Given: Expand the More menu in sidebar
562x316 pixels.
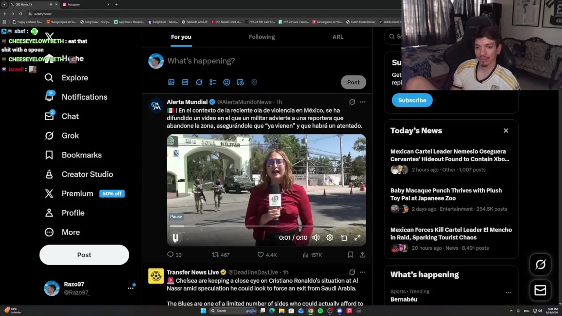Looking at the screenshot, I should [62, 232].
